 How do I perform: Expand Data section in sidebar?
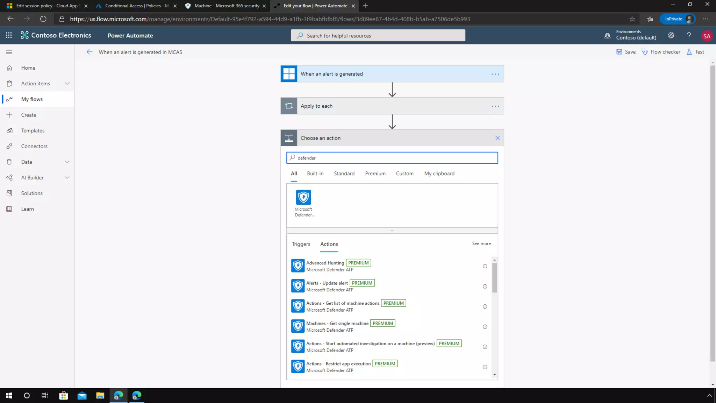(67, 162)
